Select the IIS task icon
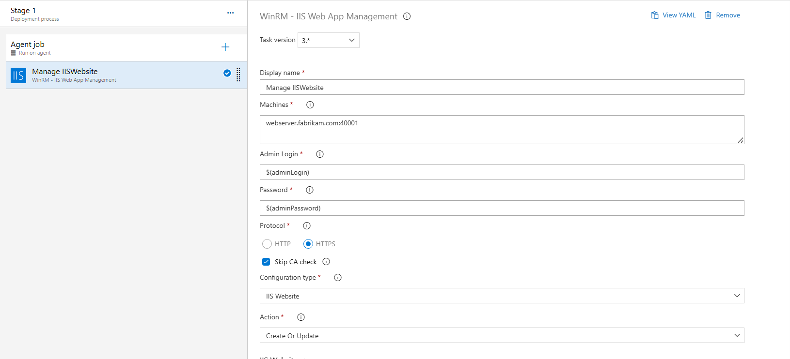The width and height of the screenshot is (790, 359). [18, 75]
